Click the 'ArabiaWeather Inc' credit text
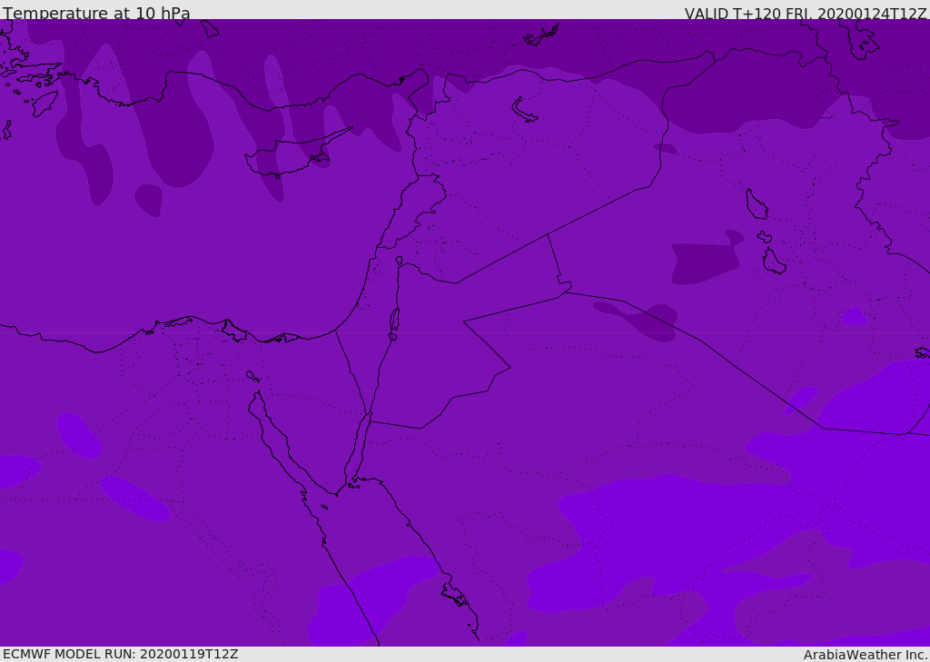 866,655
